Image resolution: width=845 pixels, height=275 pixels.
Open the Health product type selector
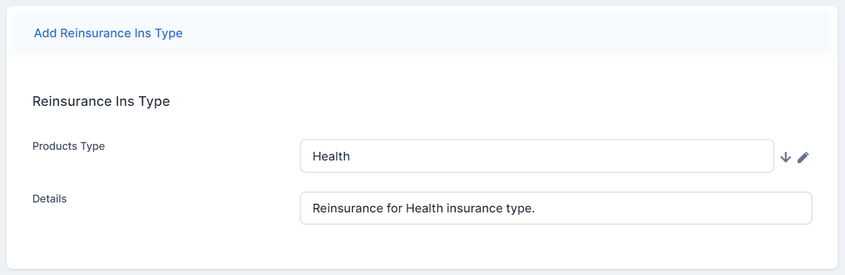[536, 156]
